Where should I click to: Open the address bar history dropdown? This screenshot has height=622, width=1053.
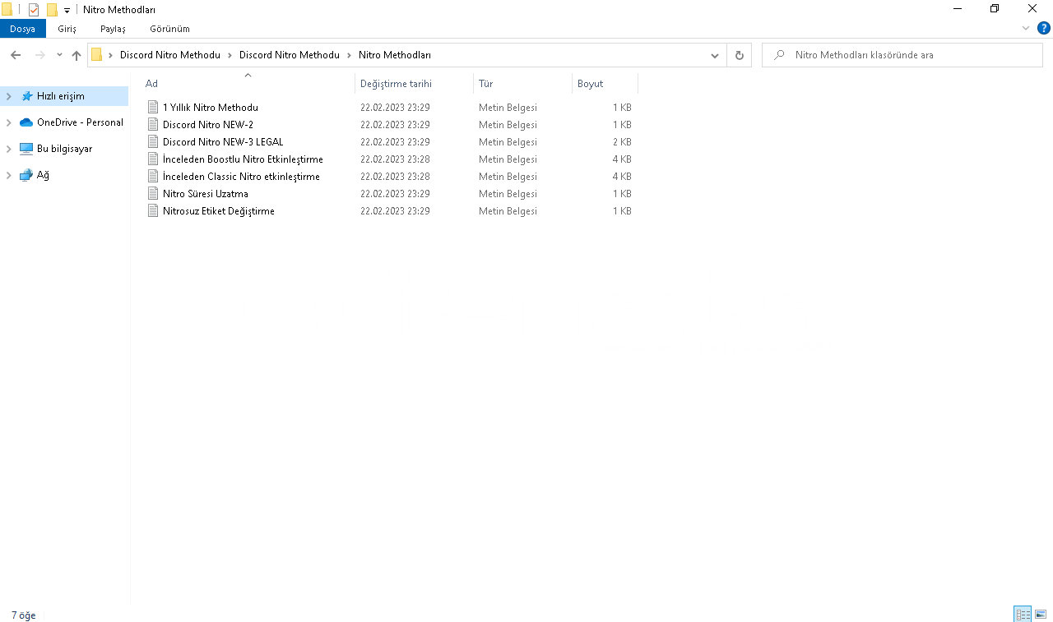point(715,55)
